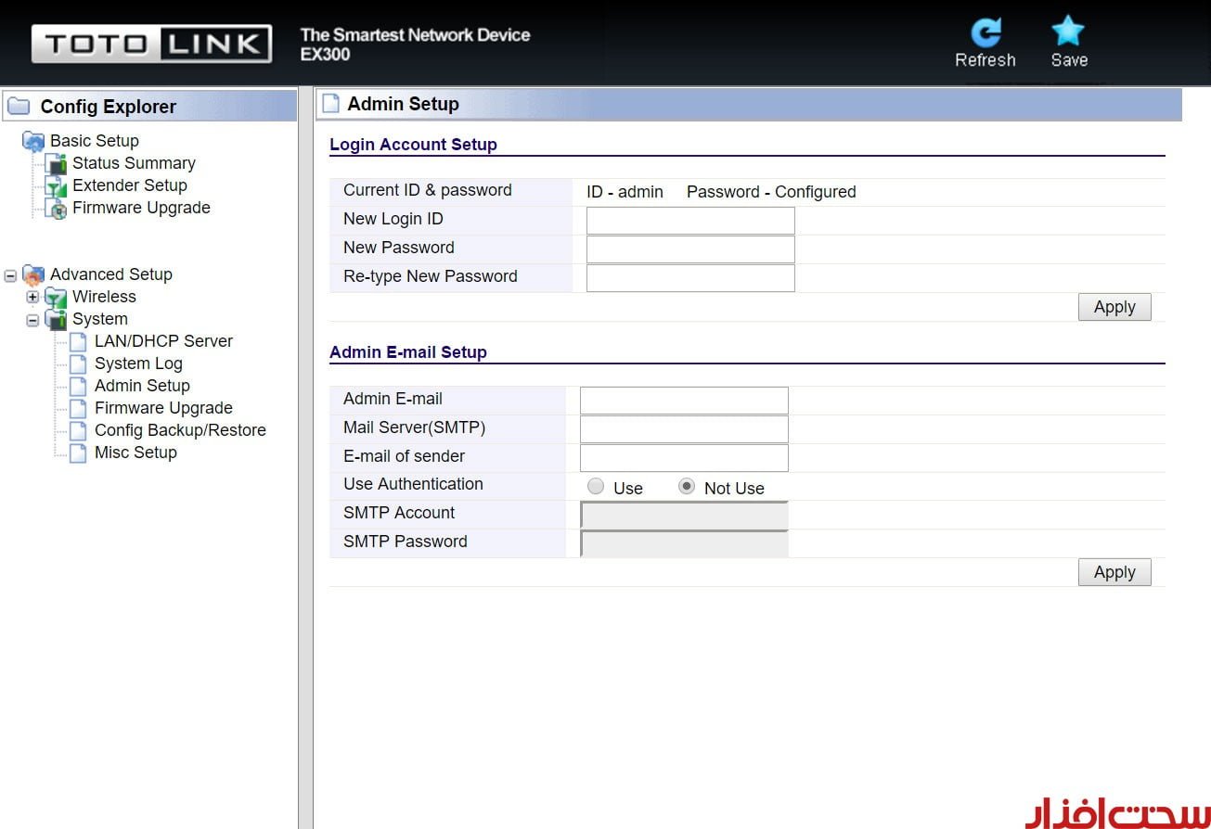Click the System Log page icon
This screenshot has width=1211, height=829.
point(79,364)
